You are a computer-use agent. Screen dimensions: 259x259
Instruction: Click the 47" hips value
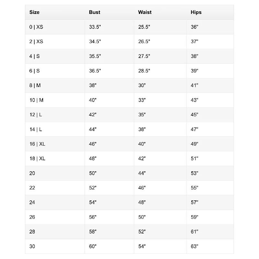[x=195, y=129]
